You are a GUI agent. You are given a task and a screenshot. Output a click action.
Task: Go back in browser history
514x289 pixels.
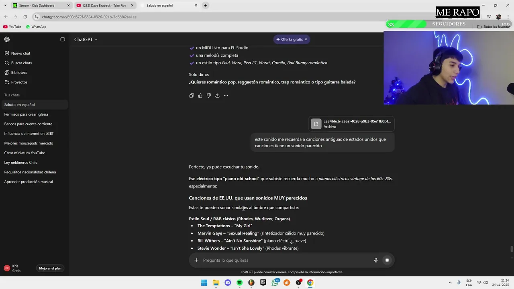[x=6, y=17]
